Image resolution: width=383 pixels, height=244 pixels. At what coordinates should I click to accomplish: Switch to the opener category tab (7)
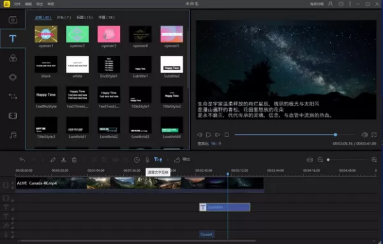pos(64,18)
